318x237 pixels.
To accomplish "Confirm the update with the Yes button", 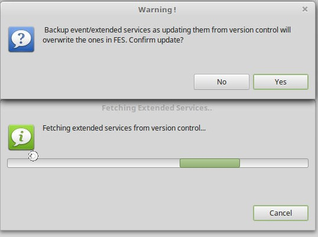I will 281,82.
